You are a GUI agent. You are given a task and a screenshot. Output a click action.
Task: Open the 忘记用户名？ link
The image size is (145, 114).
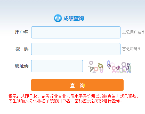click(133, 32)
